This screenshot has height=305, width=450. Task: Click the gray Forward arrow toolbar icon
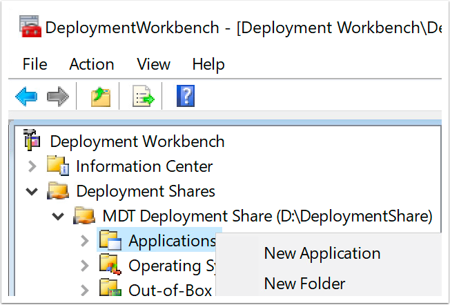pyautogui.click(x=58, y=96)
